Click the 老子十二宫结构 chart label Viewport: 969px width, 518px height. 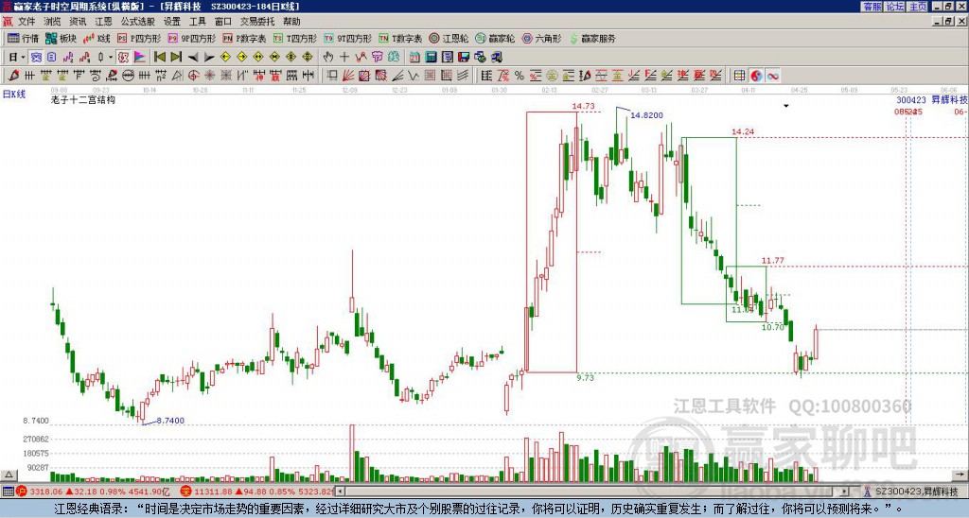83,99
